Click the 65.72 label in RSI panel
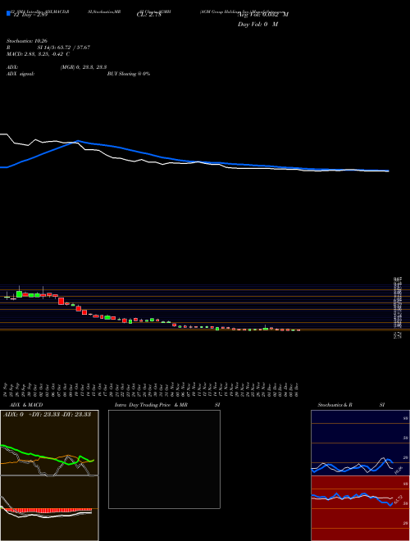 click(x=399, y=499)
